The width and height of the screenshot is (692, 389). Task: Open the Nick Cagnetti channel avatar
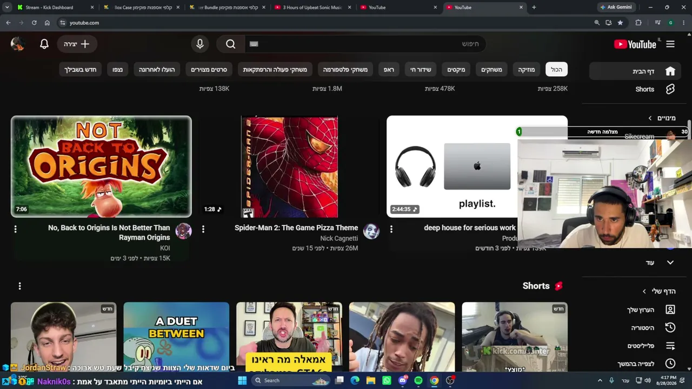(371, 231)
